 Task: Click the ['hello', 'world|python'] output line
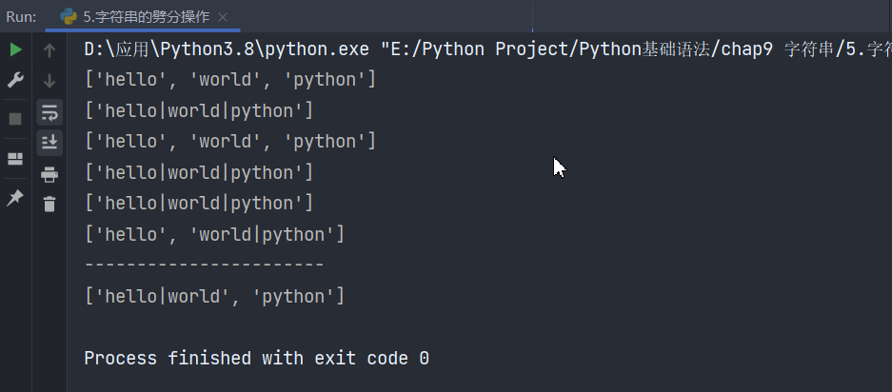click(x=214, y=234)
